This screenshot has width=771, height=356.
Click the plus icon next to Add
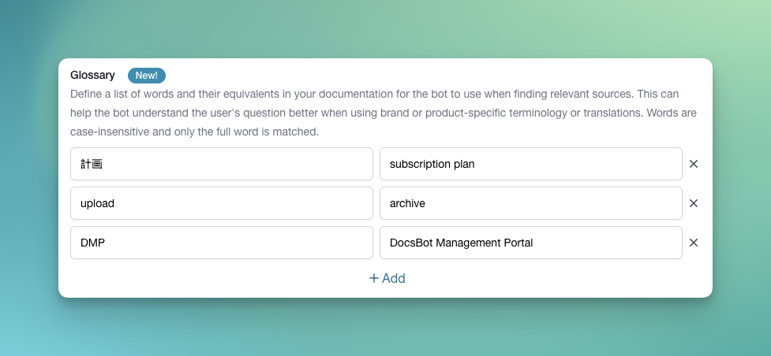[374, 278]
